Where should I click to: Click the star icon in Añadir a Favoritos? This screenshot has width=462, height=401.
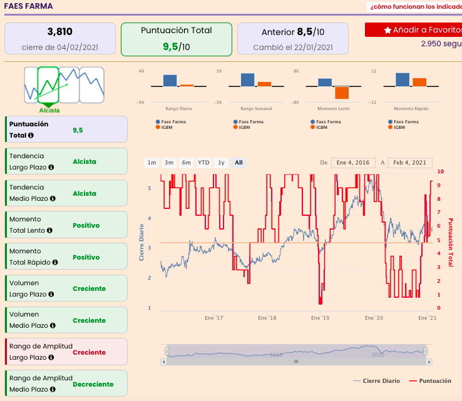pyautogui.click(x=388, y=30)
